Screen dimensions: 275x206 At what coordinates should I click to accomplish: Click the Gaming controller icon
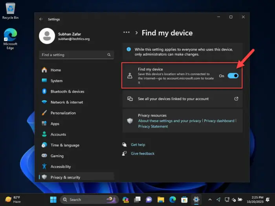(x=44, y=155)
